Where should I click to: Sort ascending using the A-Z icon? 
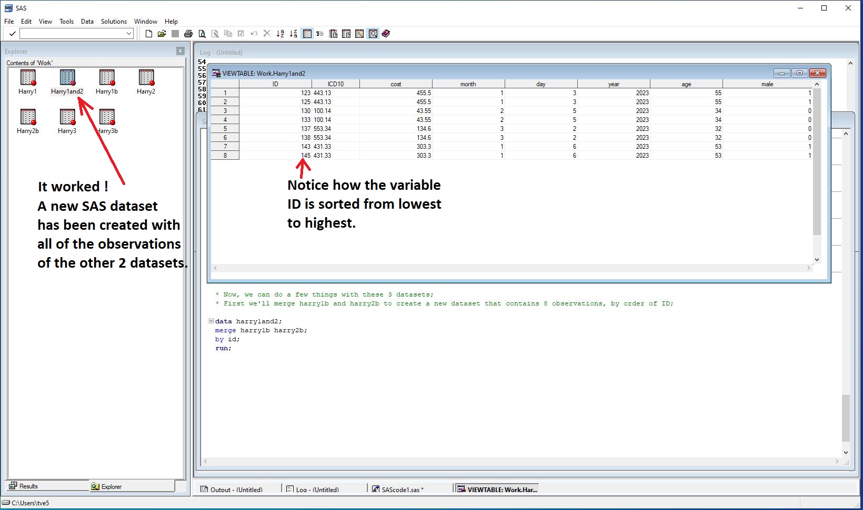[280, 34]
